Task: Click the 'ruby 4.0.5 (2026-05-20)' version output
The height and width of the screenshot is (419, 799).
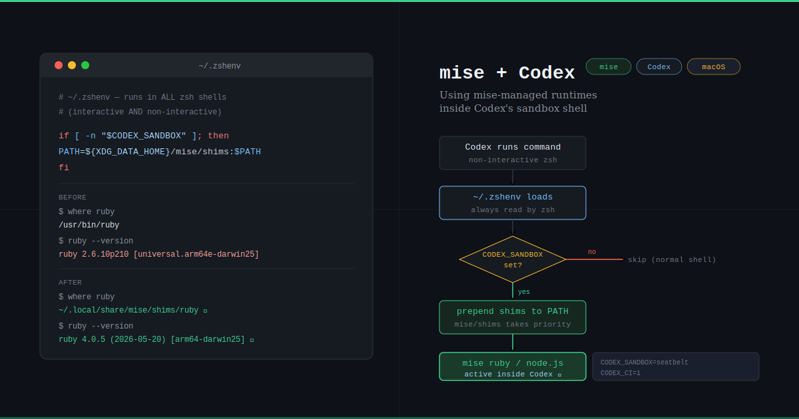Action: click(x=156, y=340)
